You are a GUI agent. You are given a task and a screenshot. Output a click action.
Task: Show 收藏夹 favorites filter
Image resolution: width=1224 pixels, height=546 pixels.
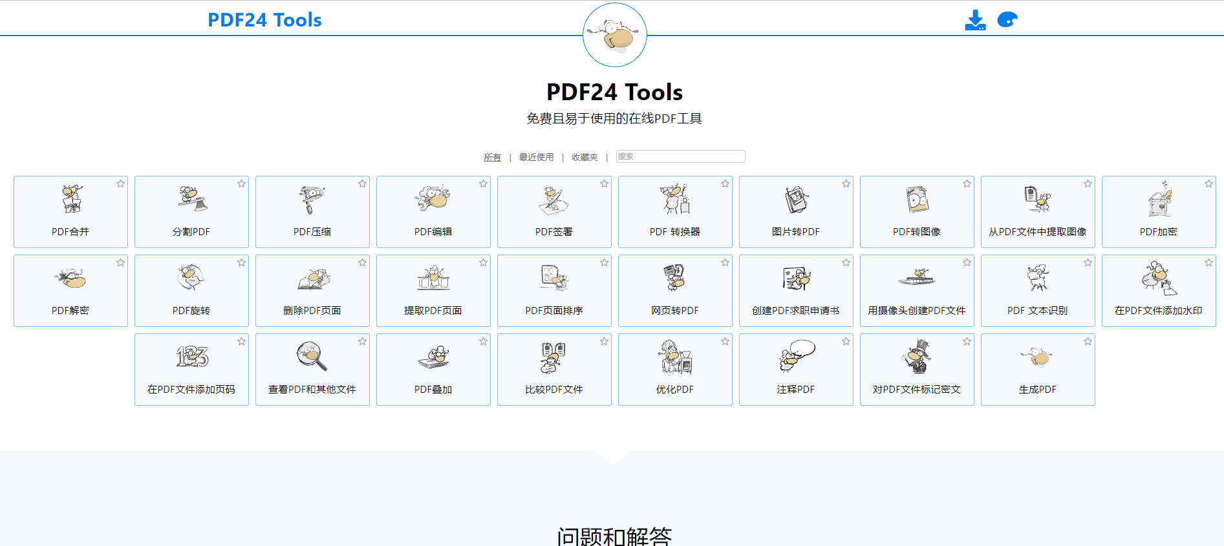pos(585,157)
